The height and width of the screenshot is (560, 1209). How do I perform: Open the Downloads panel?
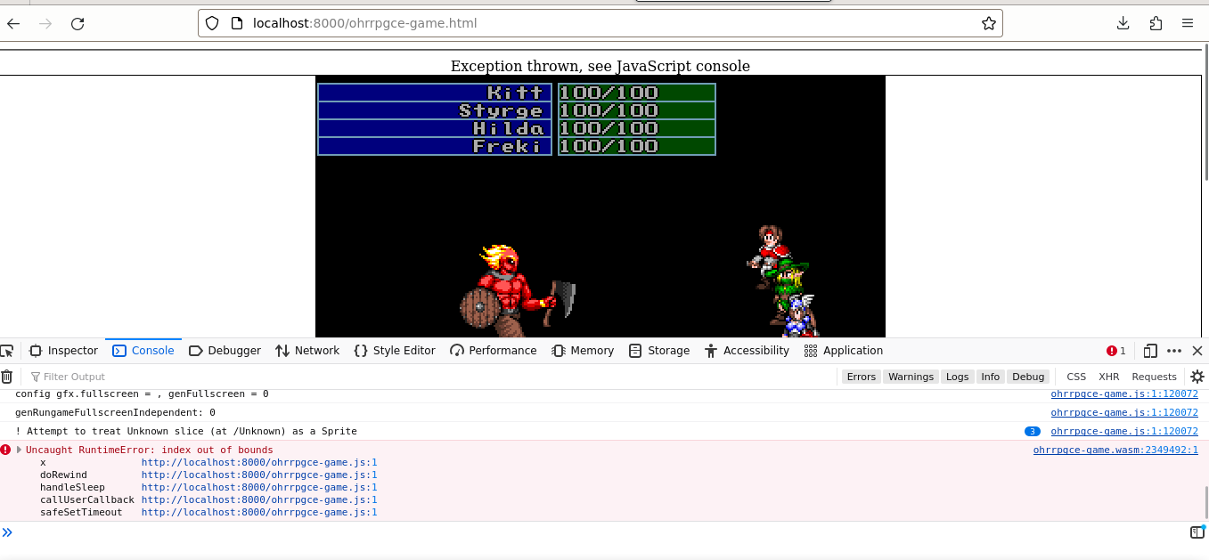(x=1123, y=23)
